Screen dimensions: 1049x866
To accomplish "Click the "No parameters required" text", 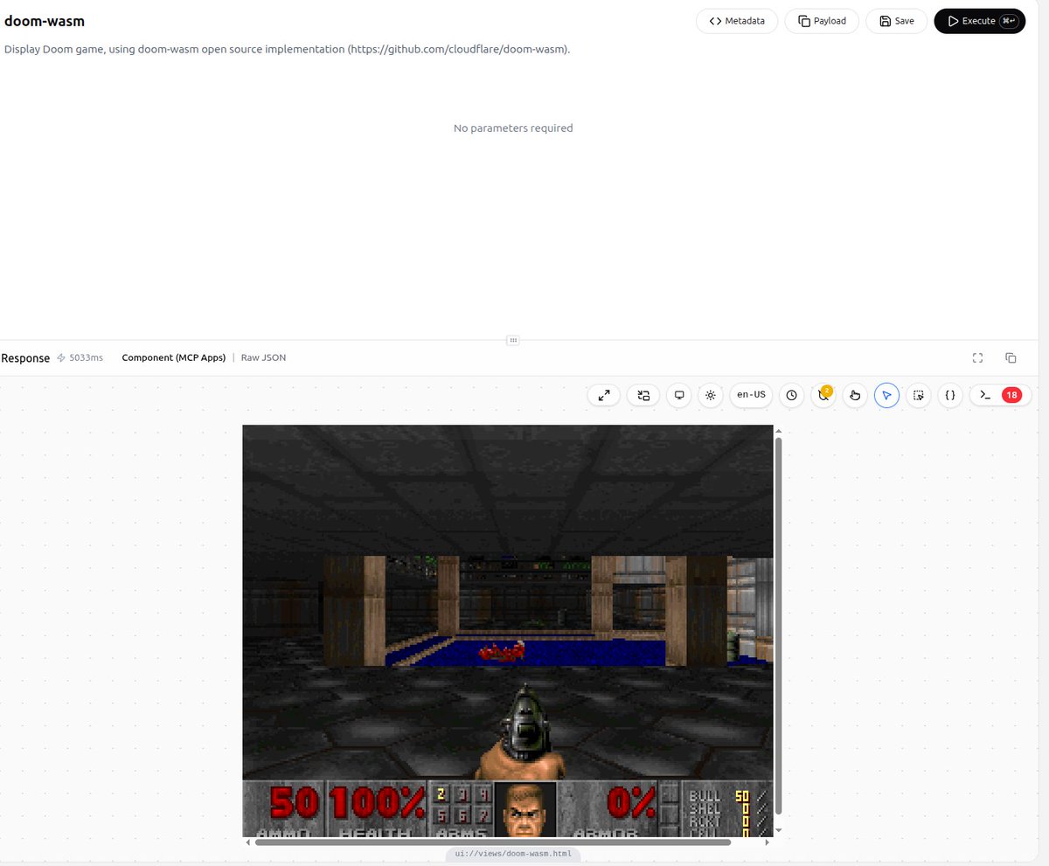I will [x=513, y=128].
